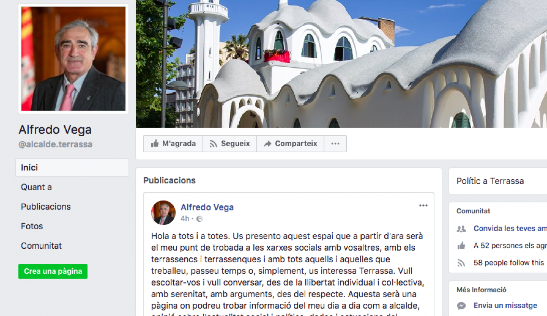Open the Comunitat sidebar section
This screenshot has width=547, height=316.
[x=41, y=246]
